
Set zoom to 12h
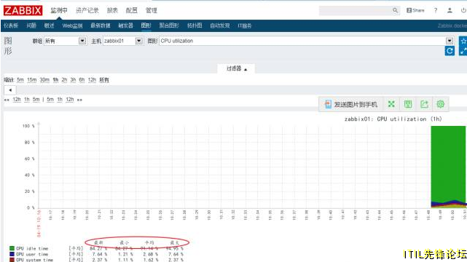(92, 80)
